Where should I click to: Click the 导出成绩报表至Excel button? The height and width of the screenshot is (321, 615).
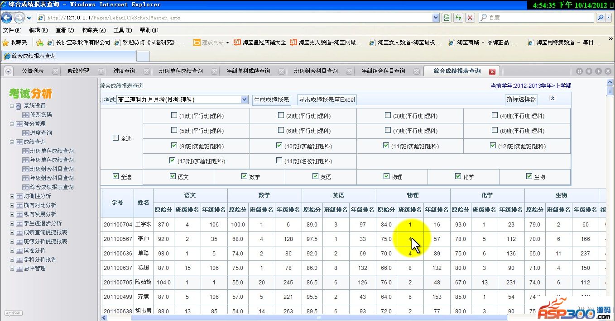pyautogui.click(x=327, y=99)
